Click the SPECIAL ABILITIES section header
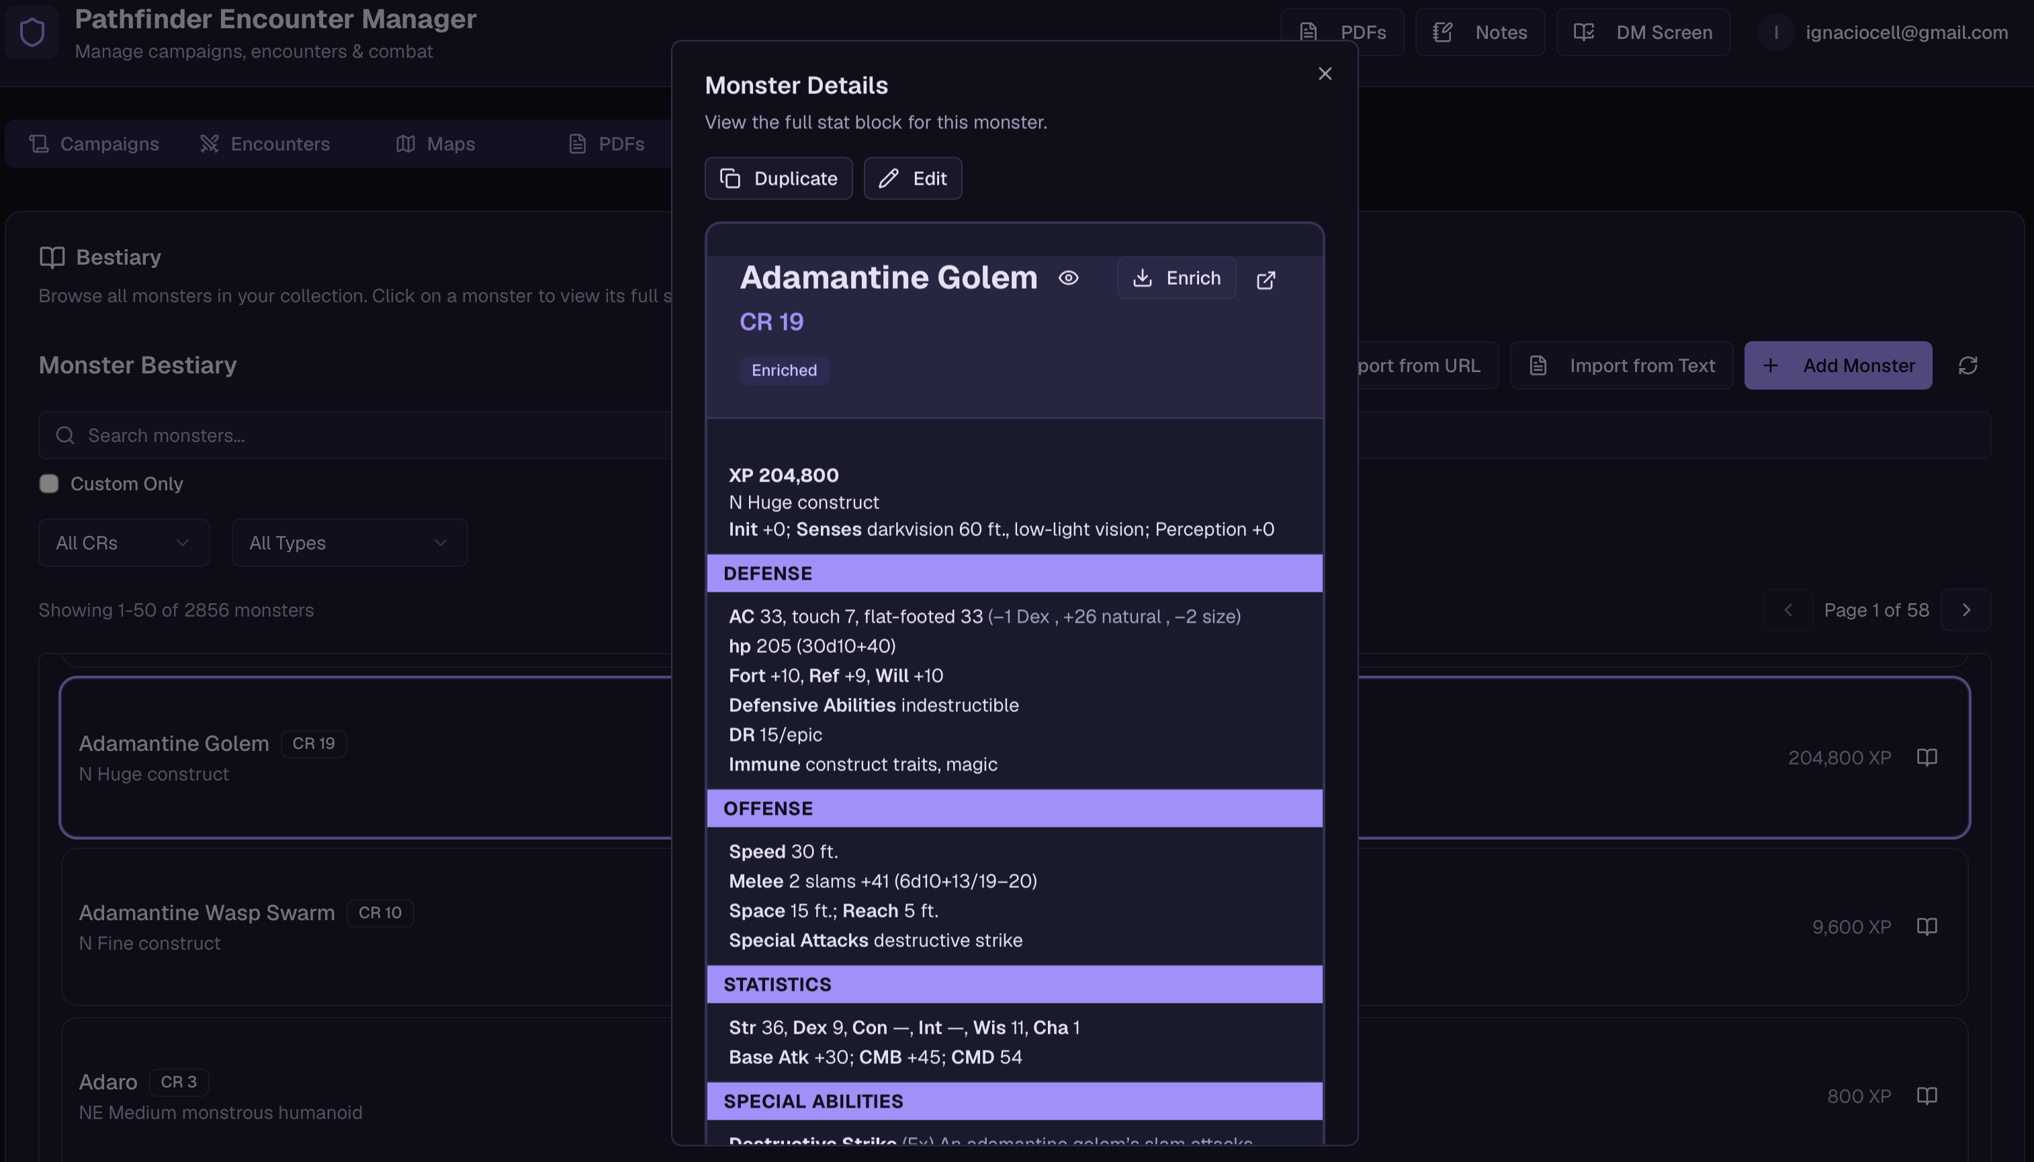The image size is (2034, 1162). pos(1015,1102)
